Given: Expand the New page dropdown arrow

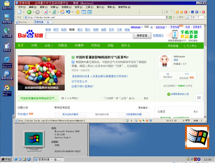Looking at the screenshot, I should tap(24, 12).
